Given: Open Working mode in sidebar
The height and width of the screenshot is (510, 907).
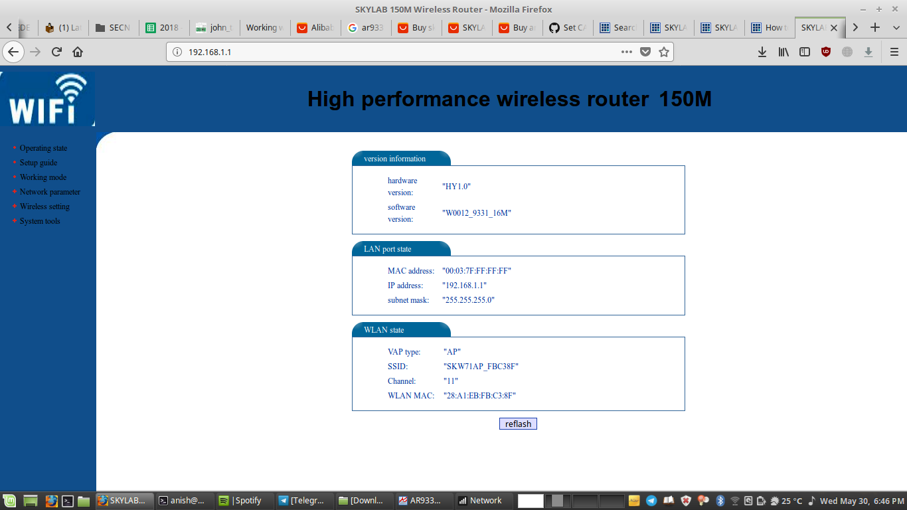Looking at the screenshot, I should (43, 177).
